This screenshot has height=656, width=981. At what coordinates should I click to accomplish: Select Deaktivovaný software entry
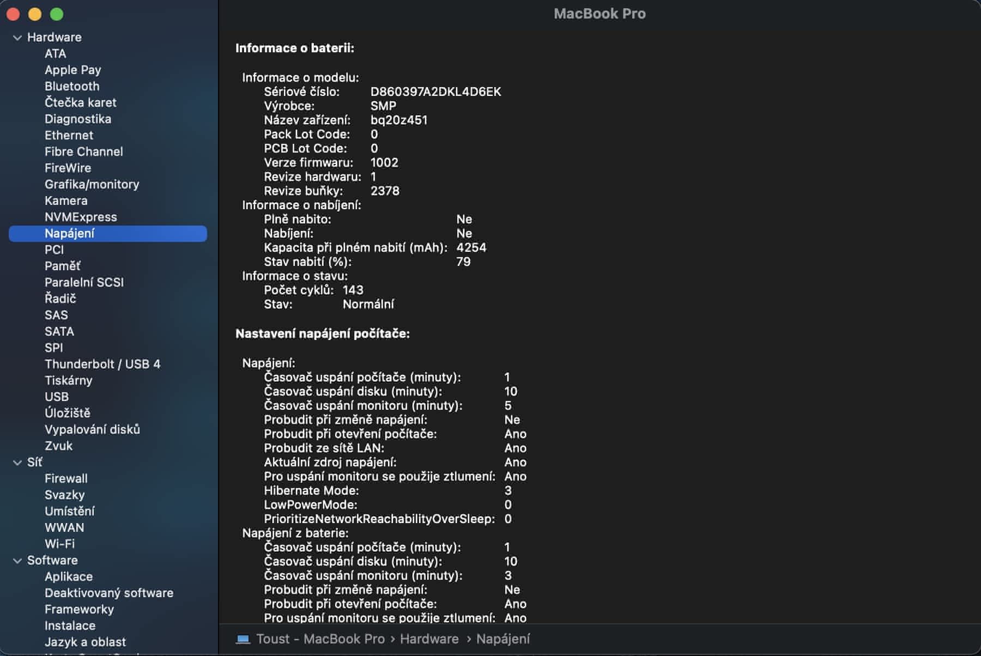(109, 593)
